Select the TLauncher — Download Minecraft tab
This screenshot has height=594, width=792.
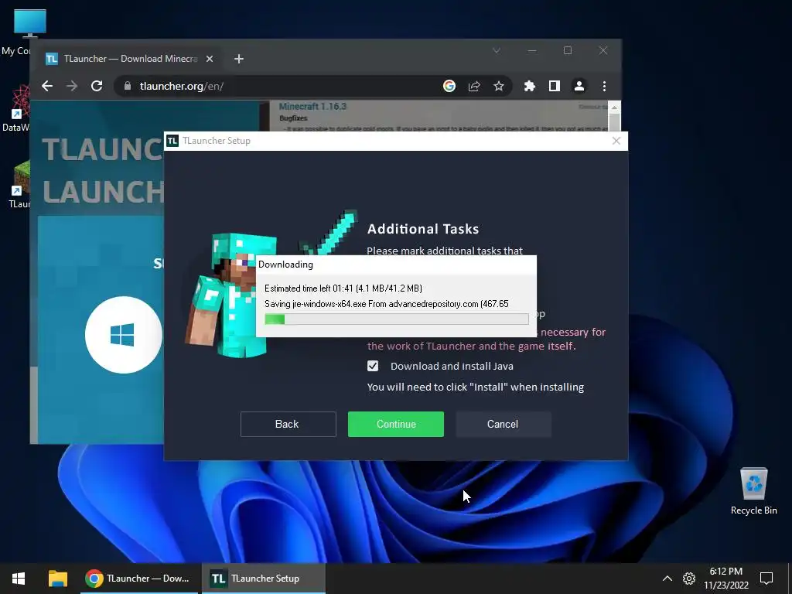point(130,59)
